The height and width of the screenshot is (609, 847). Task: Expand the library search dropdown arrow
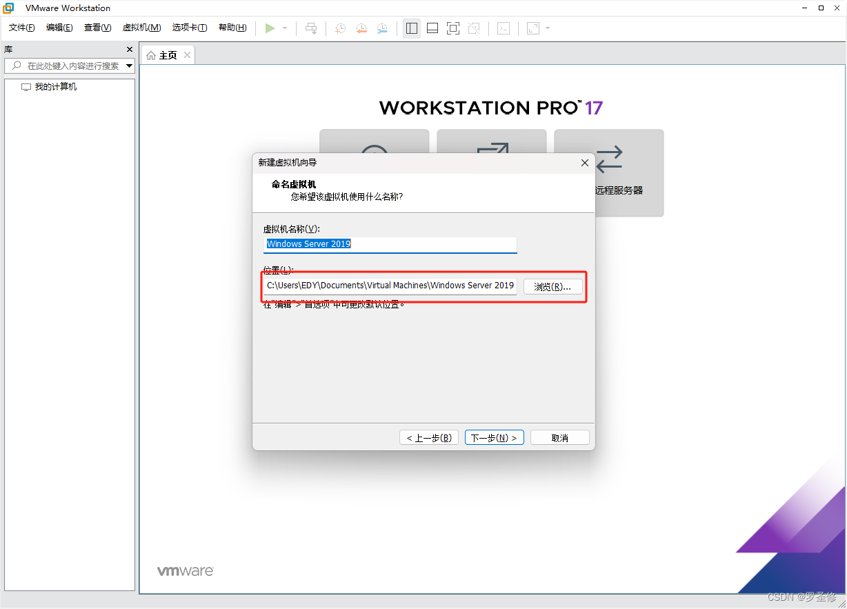tap(130, 66)
